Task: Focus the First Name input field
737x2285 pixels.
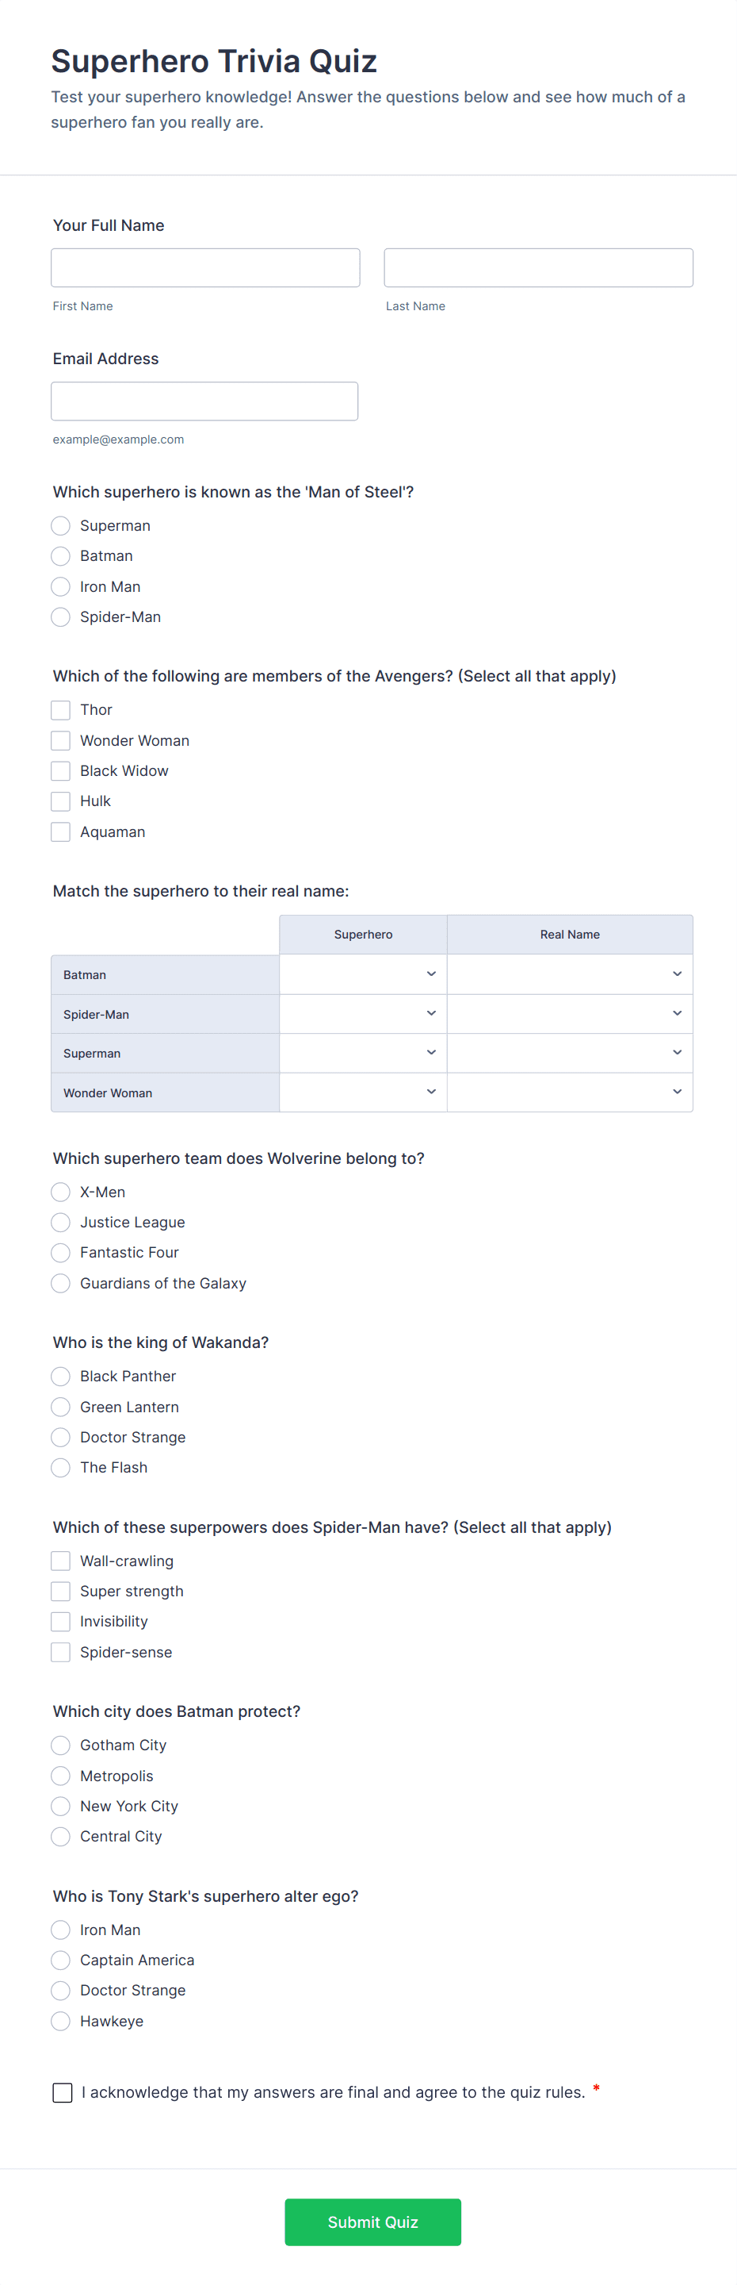Action: pos(205,268)
